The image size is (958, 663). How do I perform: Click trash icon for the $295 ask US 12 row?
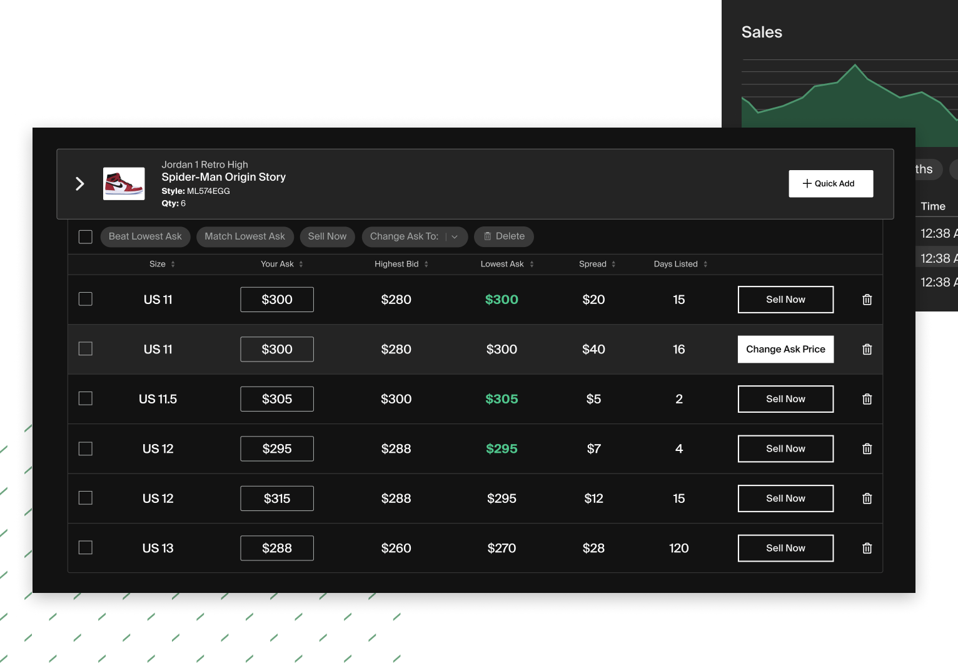coord(867,448)
